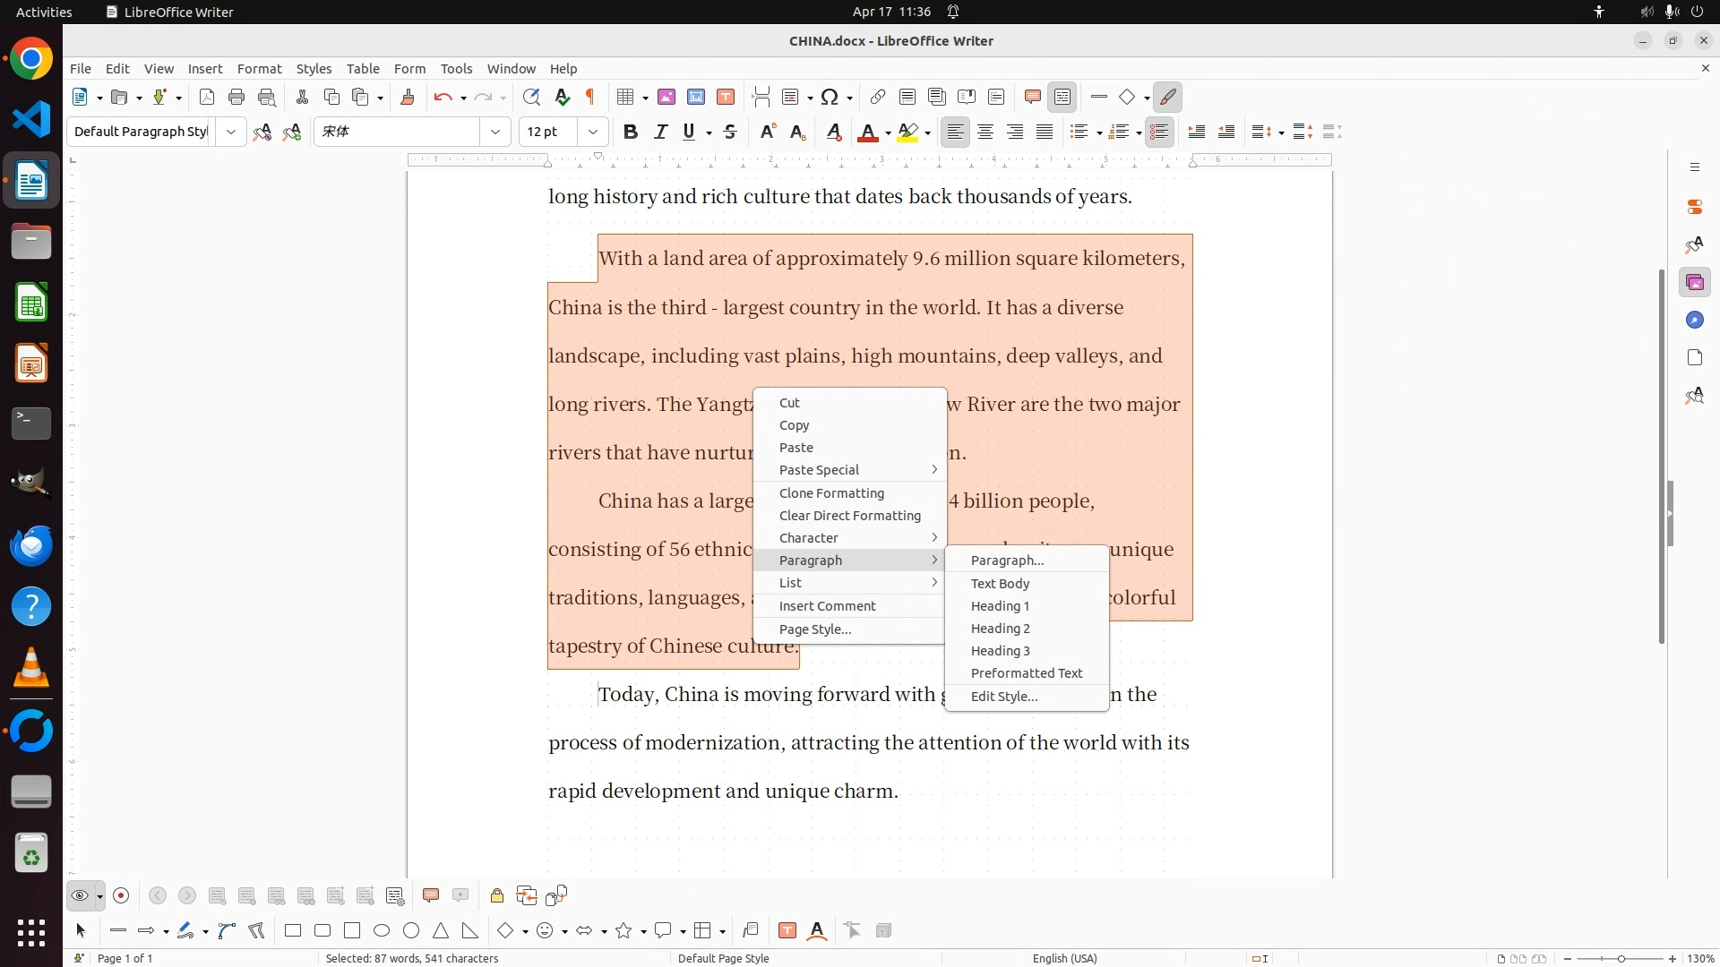Click Page Style... in context menu
The width and height of the screenshot is (1720, 967).
814,629
